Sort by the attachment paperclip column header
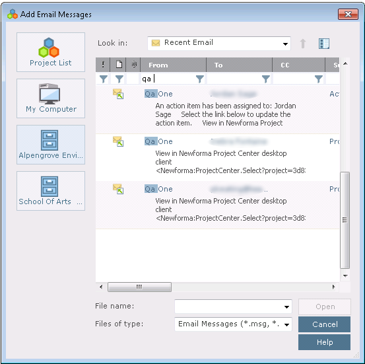 coord(133,65)
